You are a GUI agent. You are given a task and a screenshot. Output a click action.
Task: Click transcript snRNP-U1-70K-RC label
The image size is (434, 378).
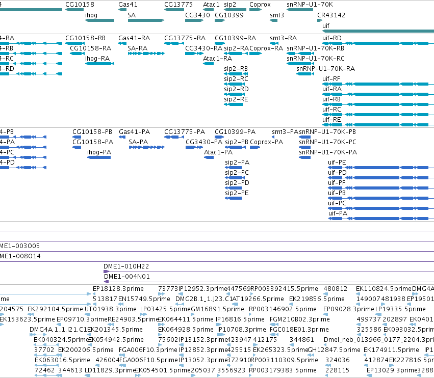316,59
